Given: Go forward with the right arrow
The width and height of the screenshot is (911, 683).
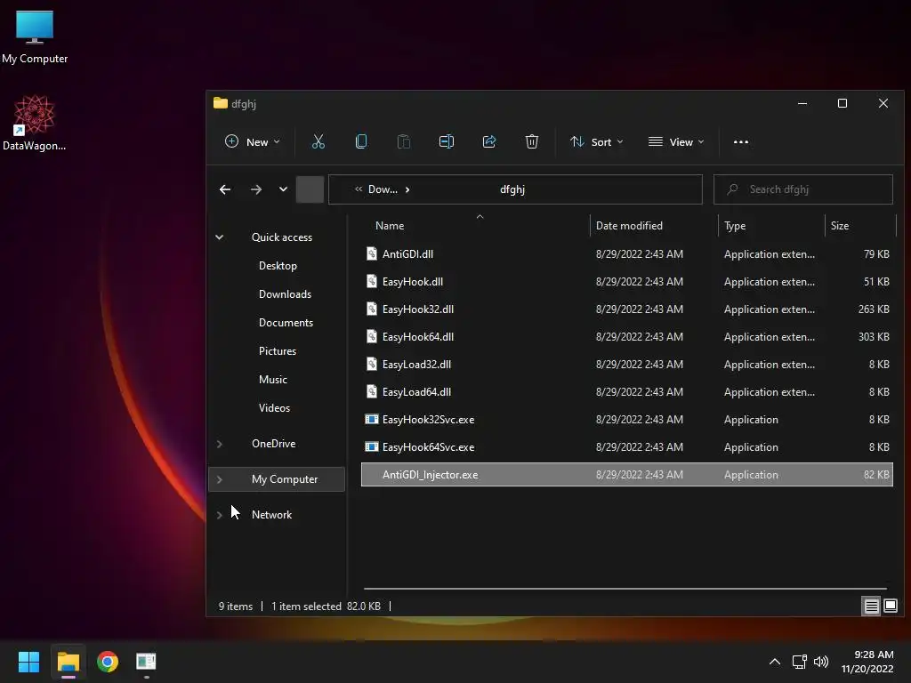Looking at the screenshot, I should click(256, 189).
